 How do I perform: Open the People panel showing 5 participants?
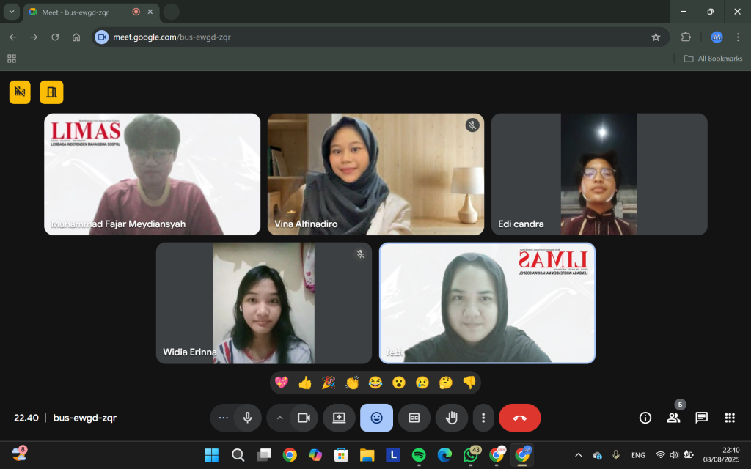pos(673,418)
